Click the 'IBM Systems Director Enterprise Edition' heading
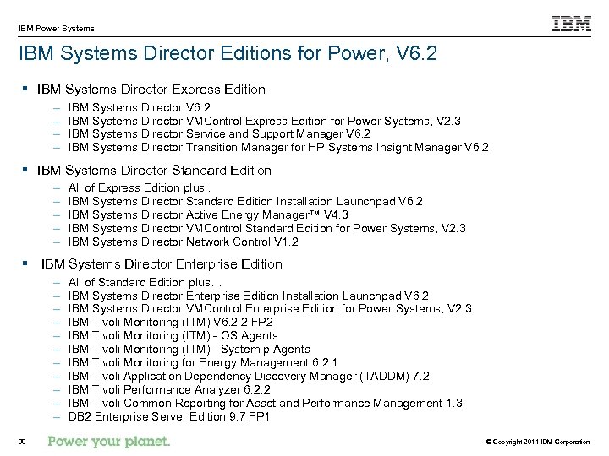 click(x=162, y=264)
